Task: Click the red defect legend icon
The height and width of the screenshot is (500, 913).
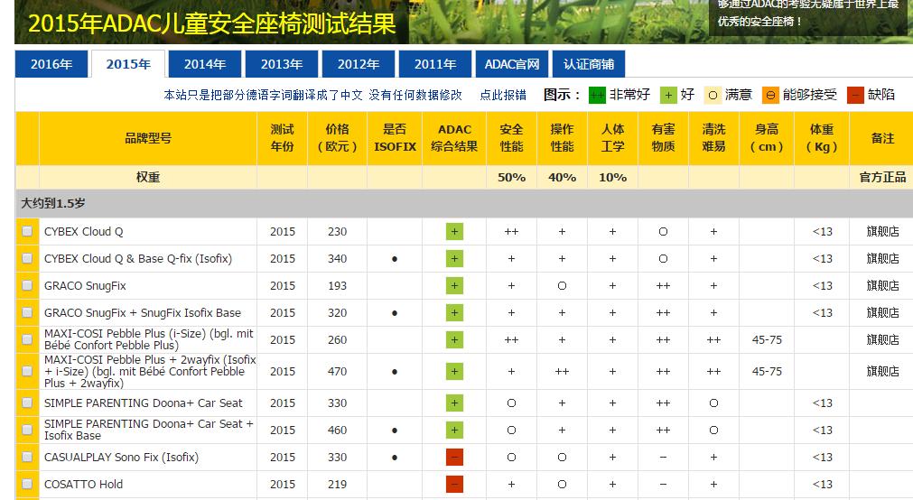Action: pos(855,95)
